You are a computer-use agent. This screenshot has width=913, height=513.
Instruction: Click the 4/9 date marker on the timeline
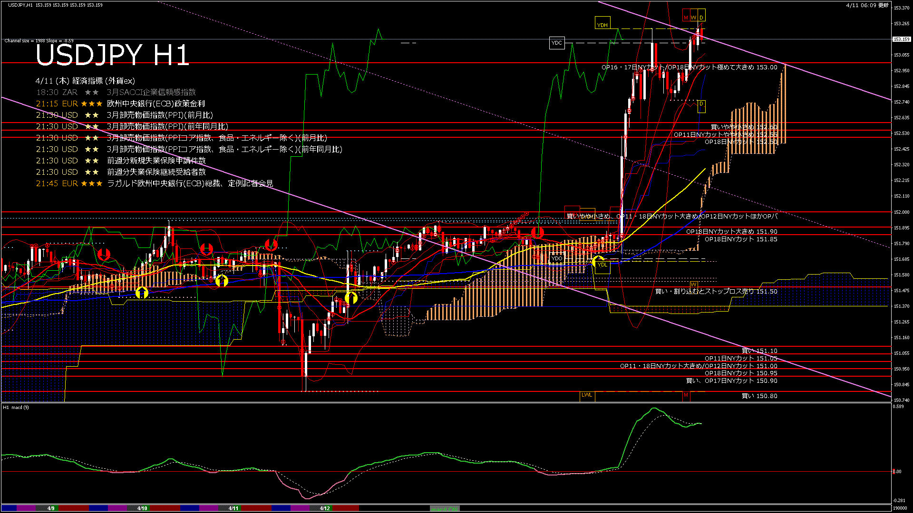[x=51, y=508]
